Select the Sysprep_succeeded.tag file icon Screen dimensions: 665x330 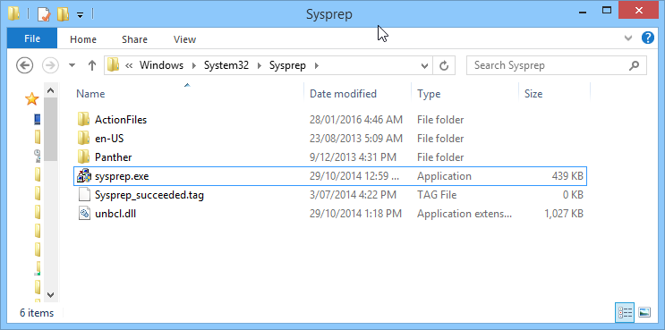tap(84, 195)
